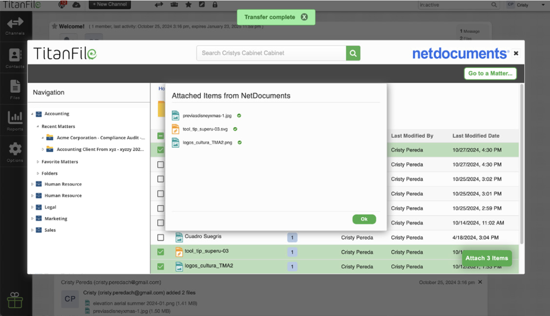The height and width of the screenshot is (316, 550).
Task: Sort by the Last Modified Date column
Action: tap(476, 136)
